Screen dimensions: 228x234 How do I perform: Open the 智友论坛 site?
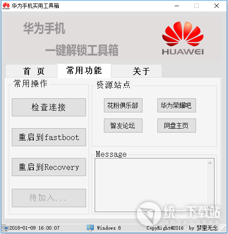click(123, 126)
